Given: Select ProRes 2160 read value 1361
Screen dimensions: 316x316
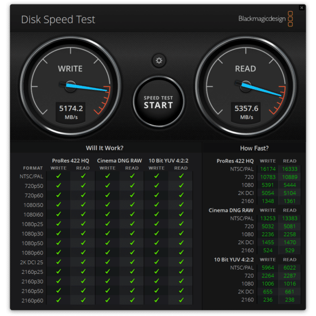Looking at the screenshot, I should 290,201.
